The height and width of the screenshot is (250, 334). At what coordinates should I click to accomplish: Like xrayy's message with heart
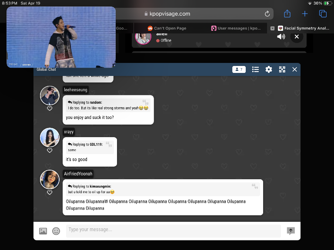coord(50,151)
